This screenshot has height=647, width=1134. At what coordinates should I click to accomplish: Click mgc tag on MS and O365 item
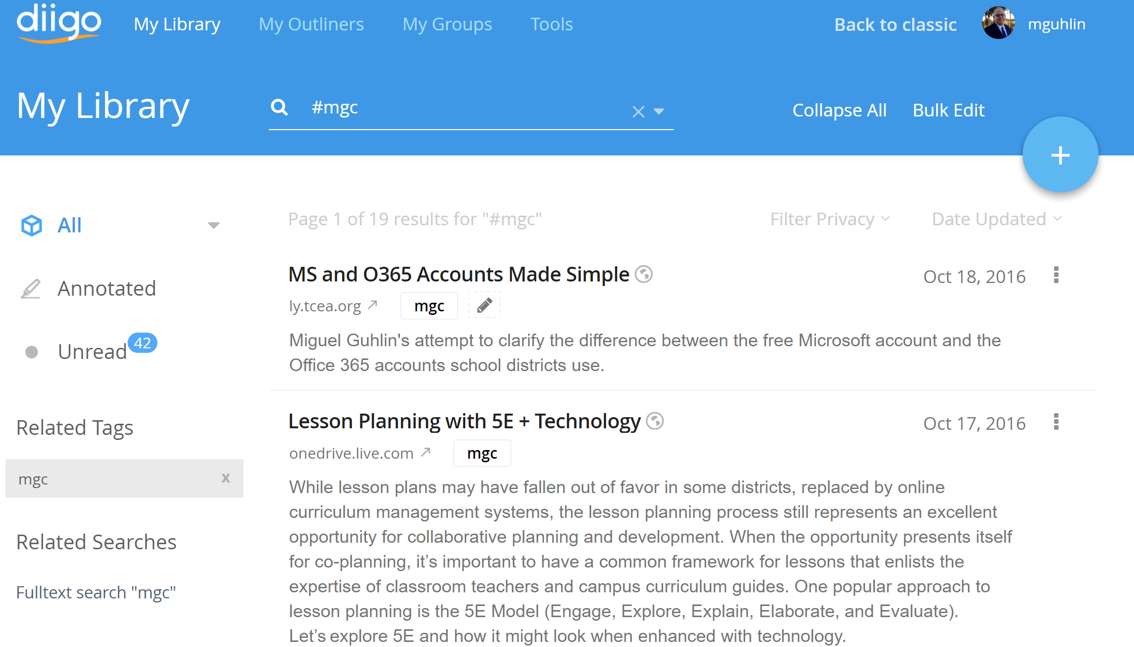[x=429, y=306]
